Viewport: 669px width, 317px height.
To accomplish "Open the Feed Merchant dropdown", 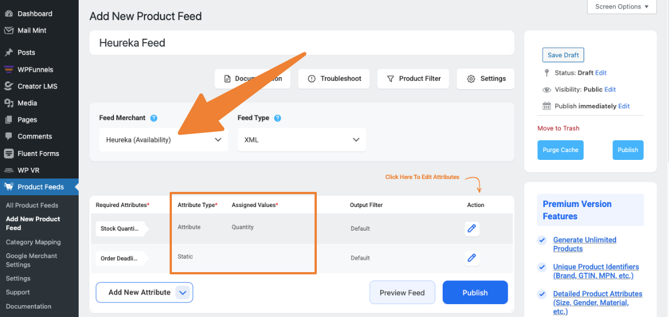I will (x=163, y=140).
